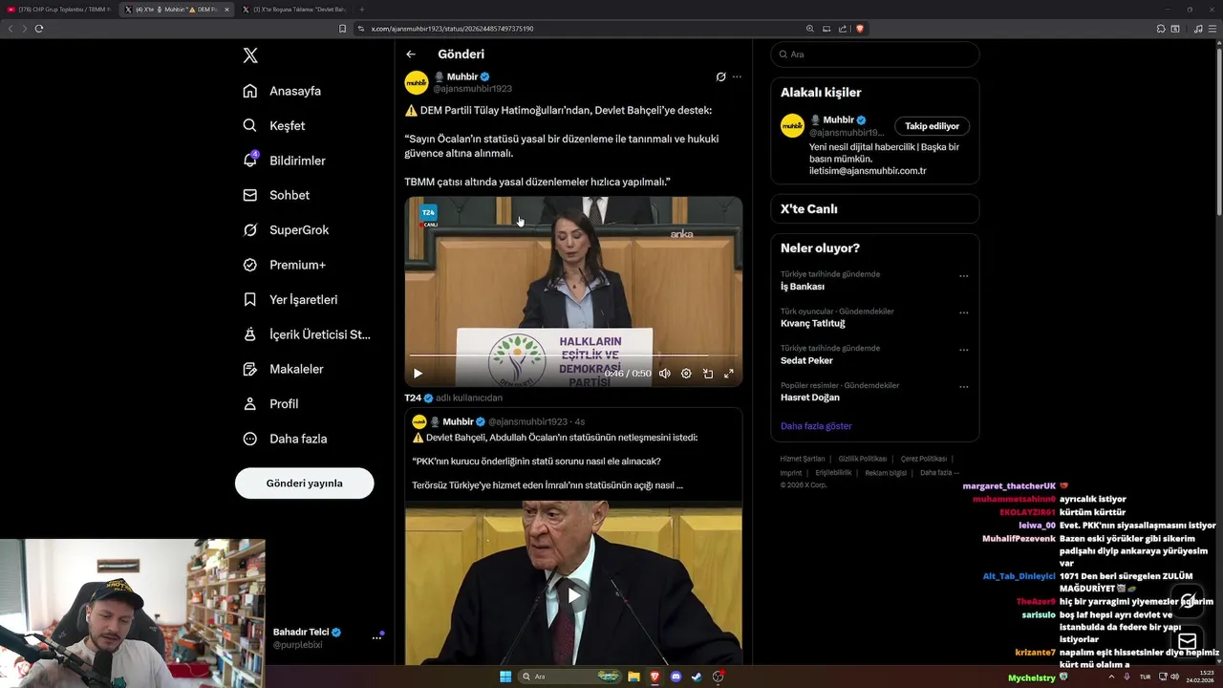
Task: Open options for İş Bankası trend
Action: [963, 276]
